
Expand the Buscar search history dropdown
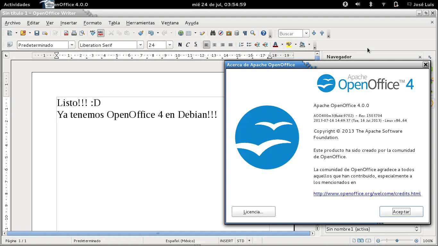click(306, 33)
